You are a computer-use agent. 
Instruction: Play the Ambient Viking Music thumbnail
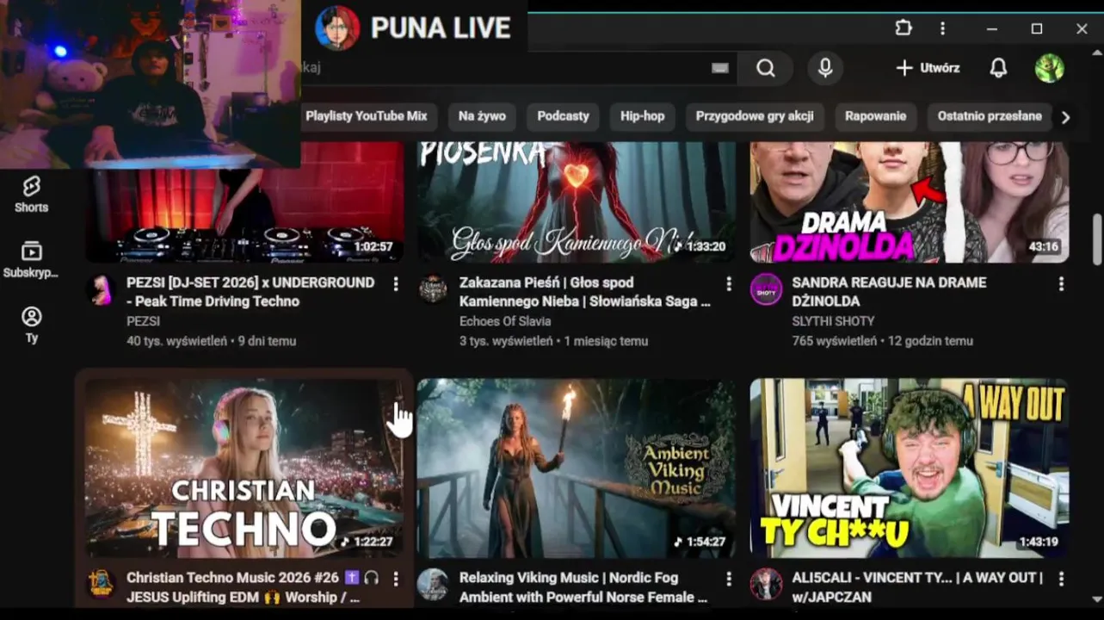577,468
